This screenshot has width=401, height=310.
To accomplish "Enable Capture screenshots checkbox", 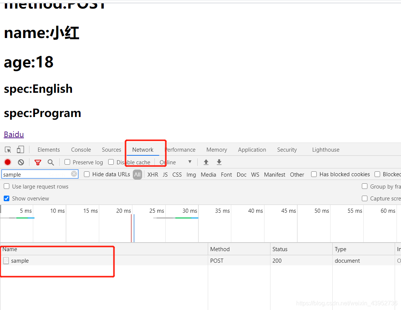I will coord(365,198).
